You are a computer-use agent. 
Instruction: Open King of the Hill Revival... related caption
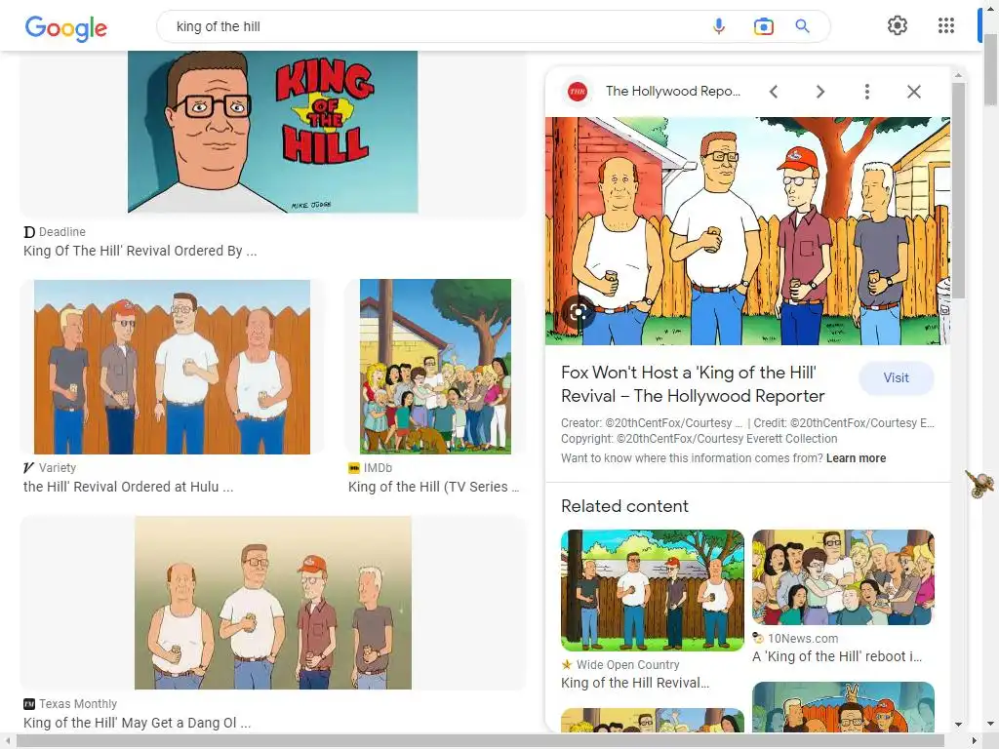click(634, 683)
